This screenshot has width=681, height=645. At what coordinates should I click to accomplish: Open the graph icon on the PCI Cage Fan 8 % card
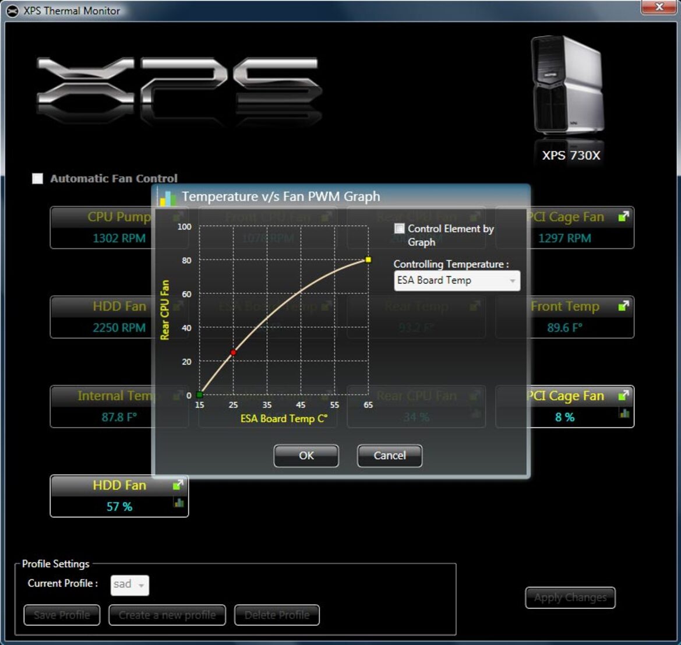click(624, 413)
